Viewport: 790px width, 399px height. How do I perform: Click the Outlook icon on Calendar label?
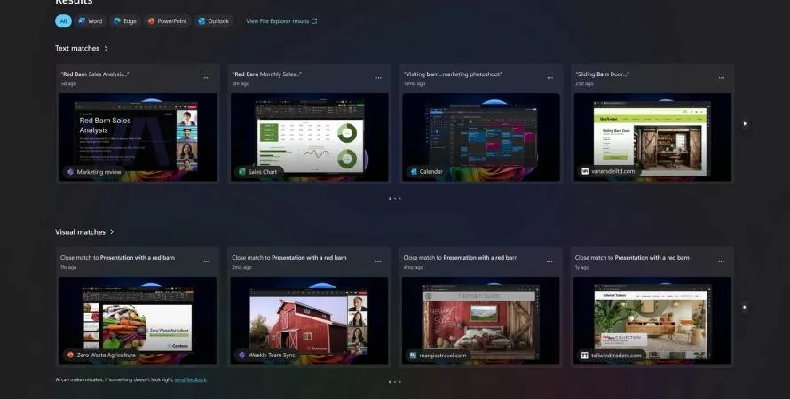click(414, 172)
